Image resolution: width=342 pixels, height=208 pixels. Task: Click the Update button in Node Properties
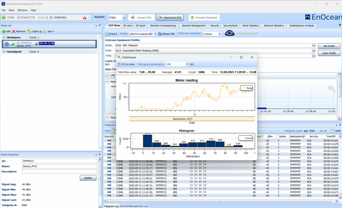pos(88,178)
